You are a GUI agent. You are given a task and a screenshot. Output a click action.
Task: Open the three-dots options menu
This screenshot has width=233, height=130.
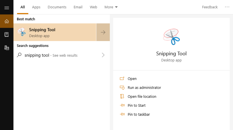coord(227,7)
